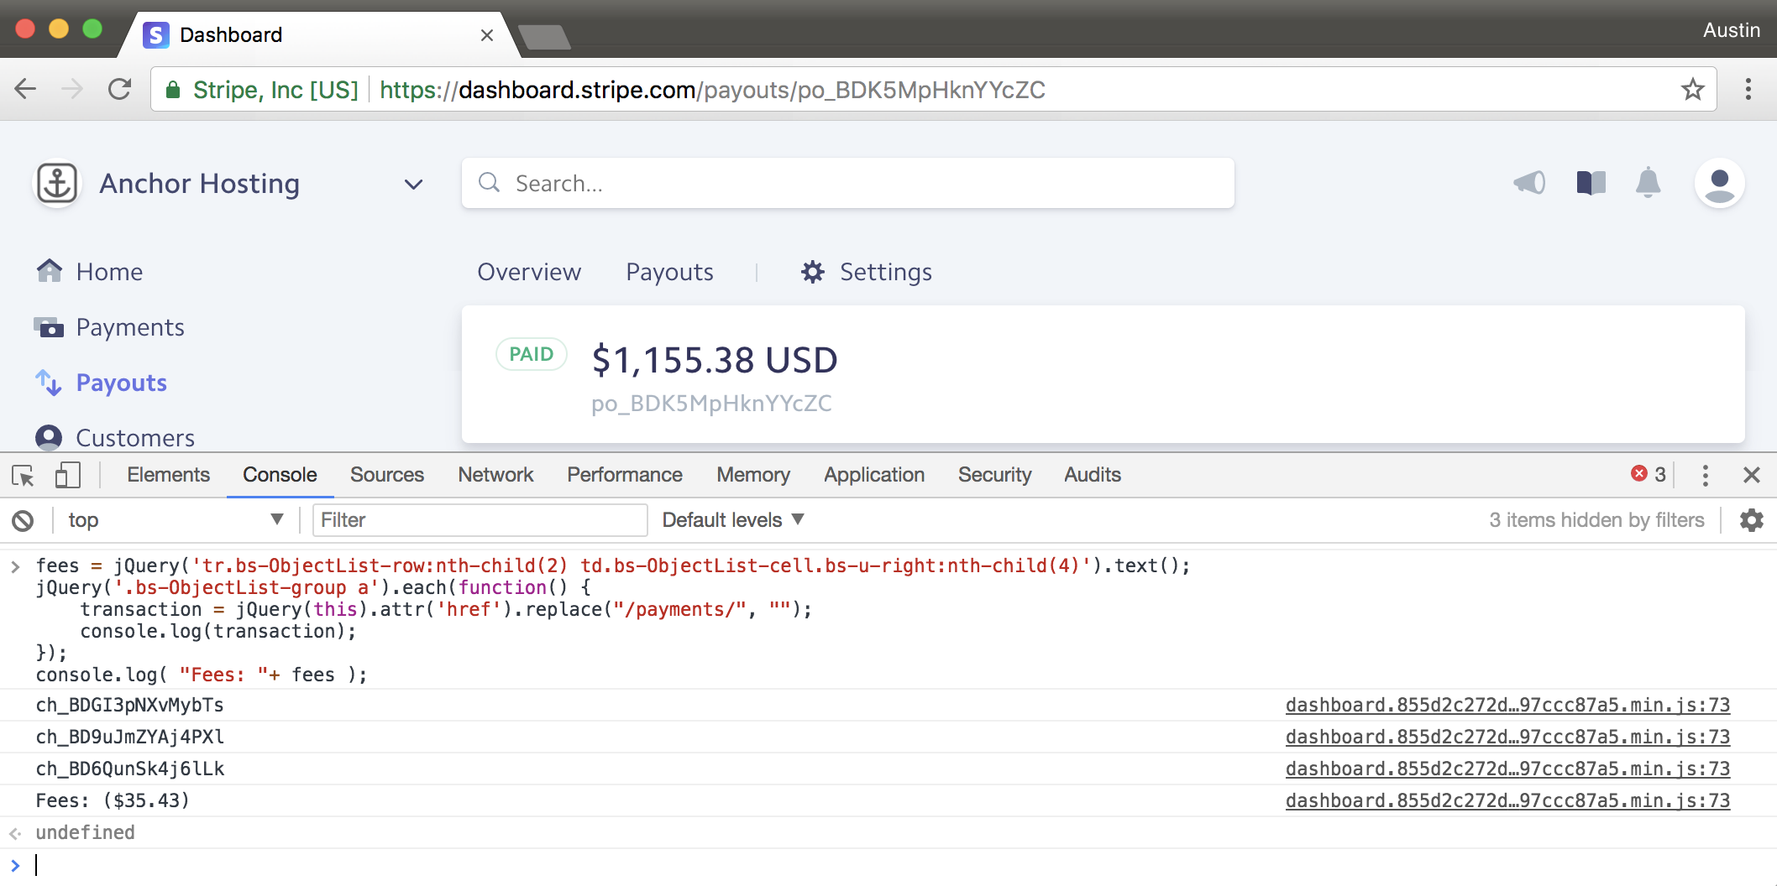Click the Search input field
The height and width of the screenshot is (886, 1777).
point(848,183)
